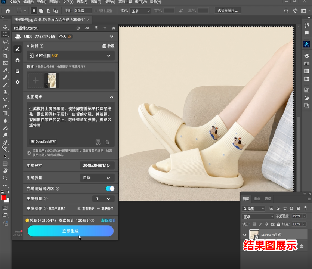Viewport: 312px width, 269px height.
Task: Select the Clone Stamp tool
Action: [5, 92]
